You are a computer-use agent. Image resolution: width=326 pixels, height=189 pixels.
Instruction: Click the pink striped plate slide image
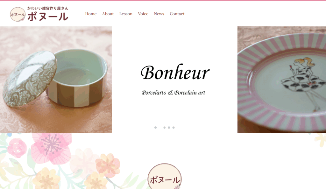pyautogui.click(x=282, y=80)
